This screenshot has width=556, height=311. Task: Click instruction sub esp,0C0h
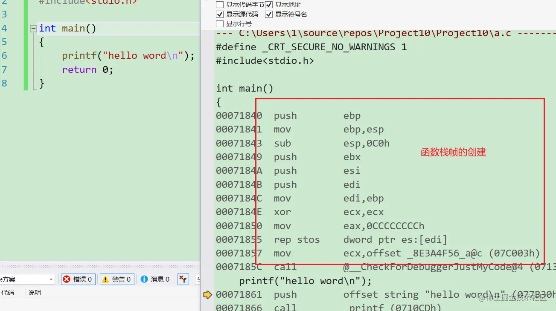tap(303, 143)
